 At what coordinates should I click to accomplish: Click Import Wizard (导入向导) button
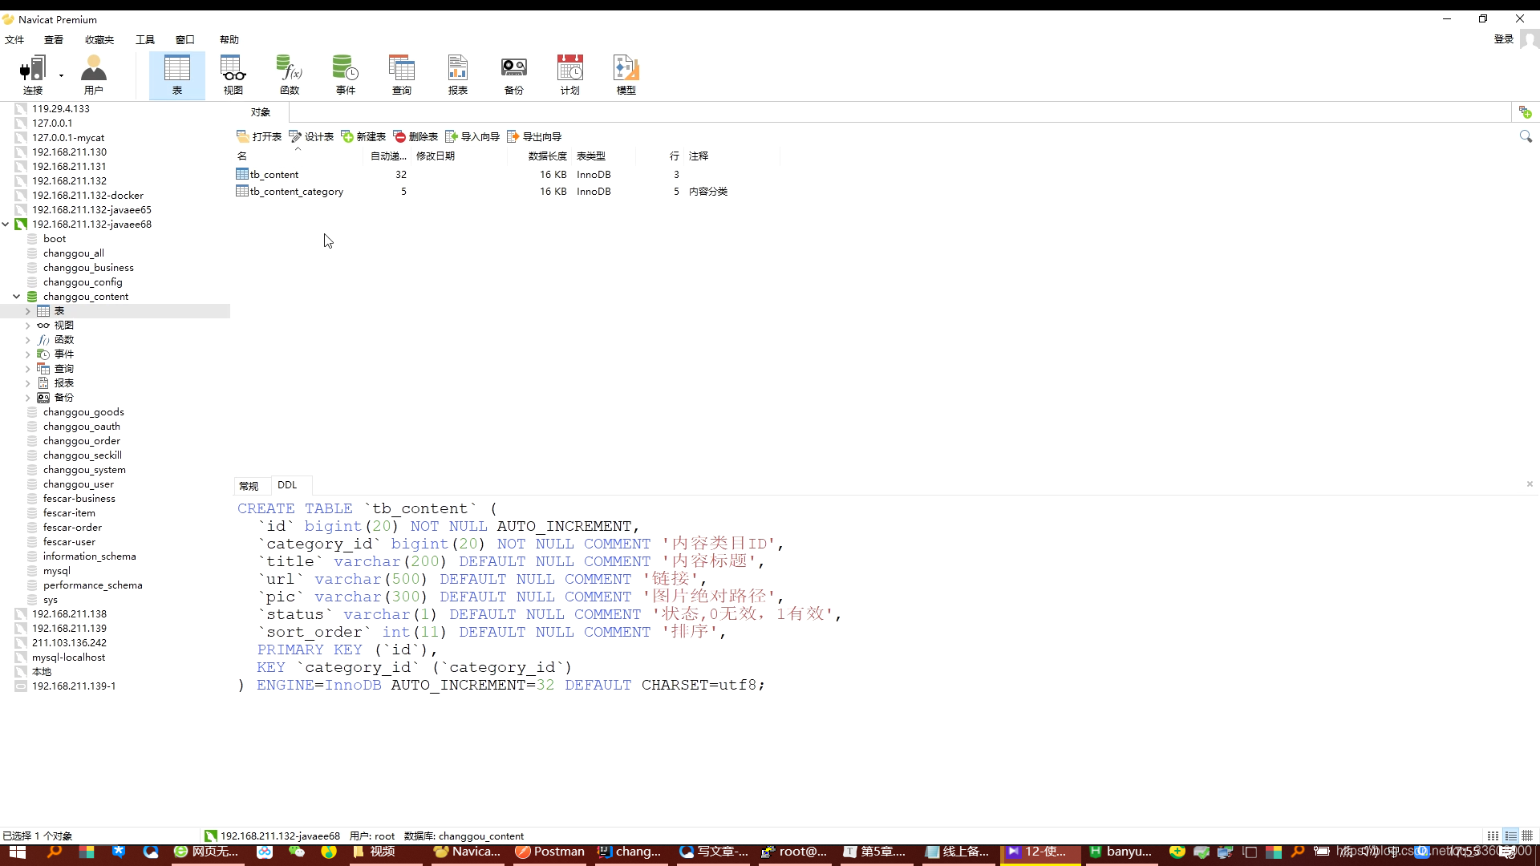(x=472, y=136)
